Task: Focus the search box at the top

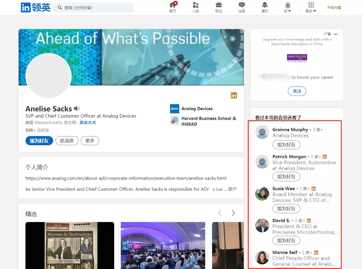Action: pos(93,8)
